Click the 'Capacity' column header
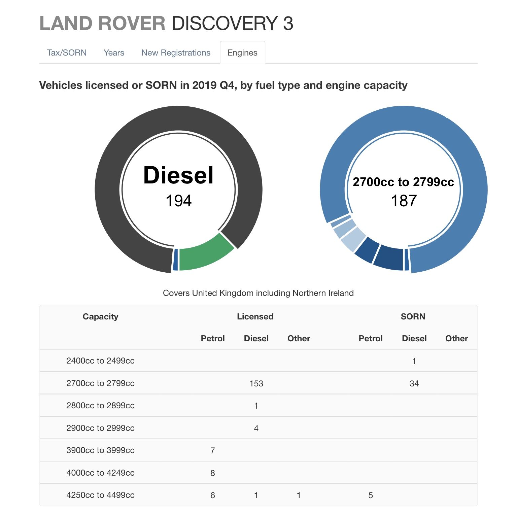Screen dimensions: 516x515 pyautogui.click(x=100, y=316)
